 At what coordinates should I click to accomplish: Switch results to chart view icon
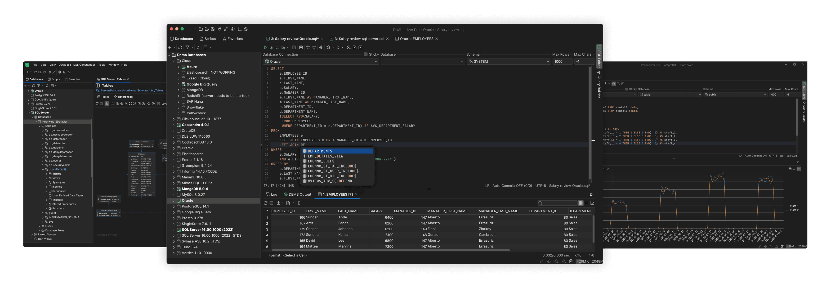tap(592, 203)
